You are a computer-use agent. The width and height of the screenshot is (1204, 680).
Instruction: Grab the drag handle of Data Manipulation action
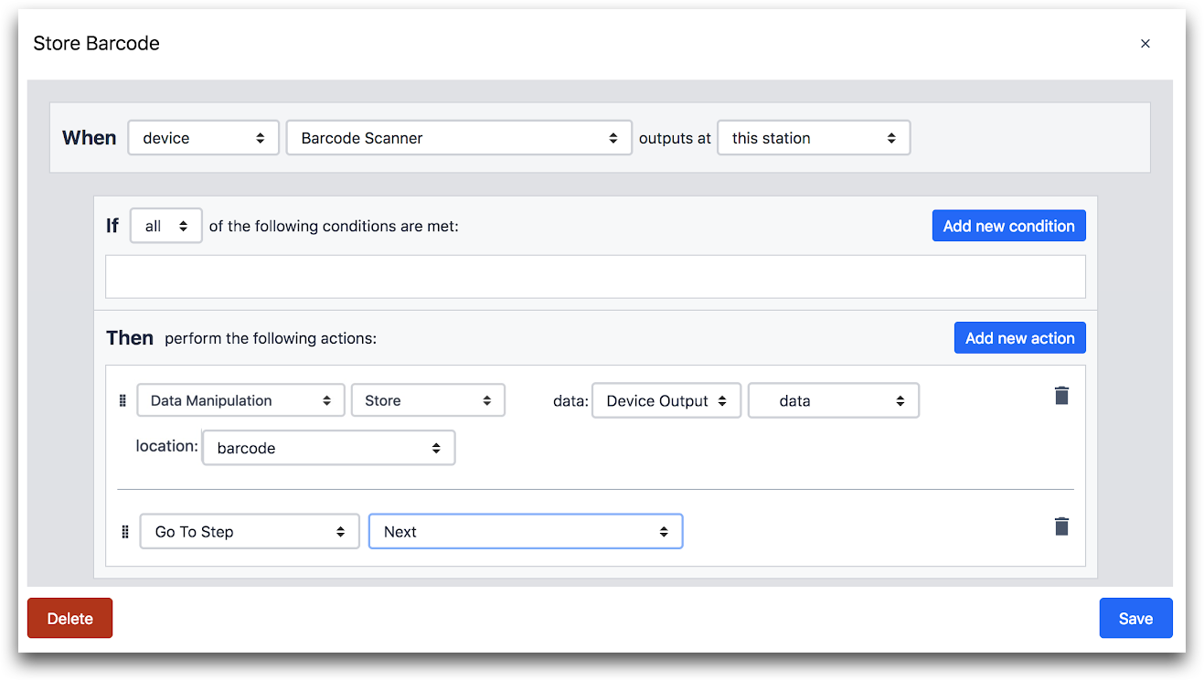[x=123, y=400]
